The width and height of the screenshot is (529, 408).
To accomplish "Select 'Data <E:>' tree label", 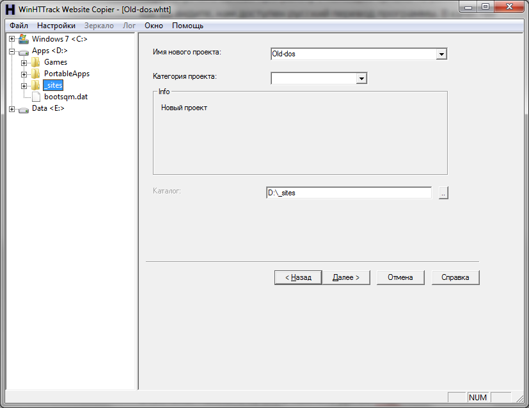I will point(48,108).
